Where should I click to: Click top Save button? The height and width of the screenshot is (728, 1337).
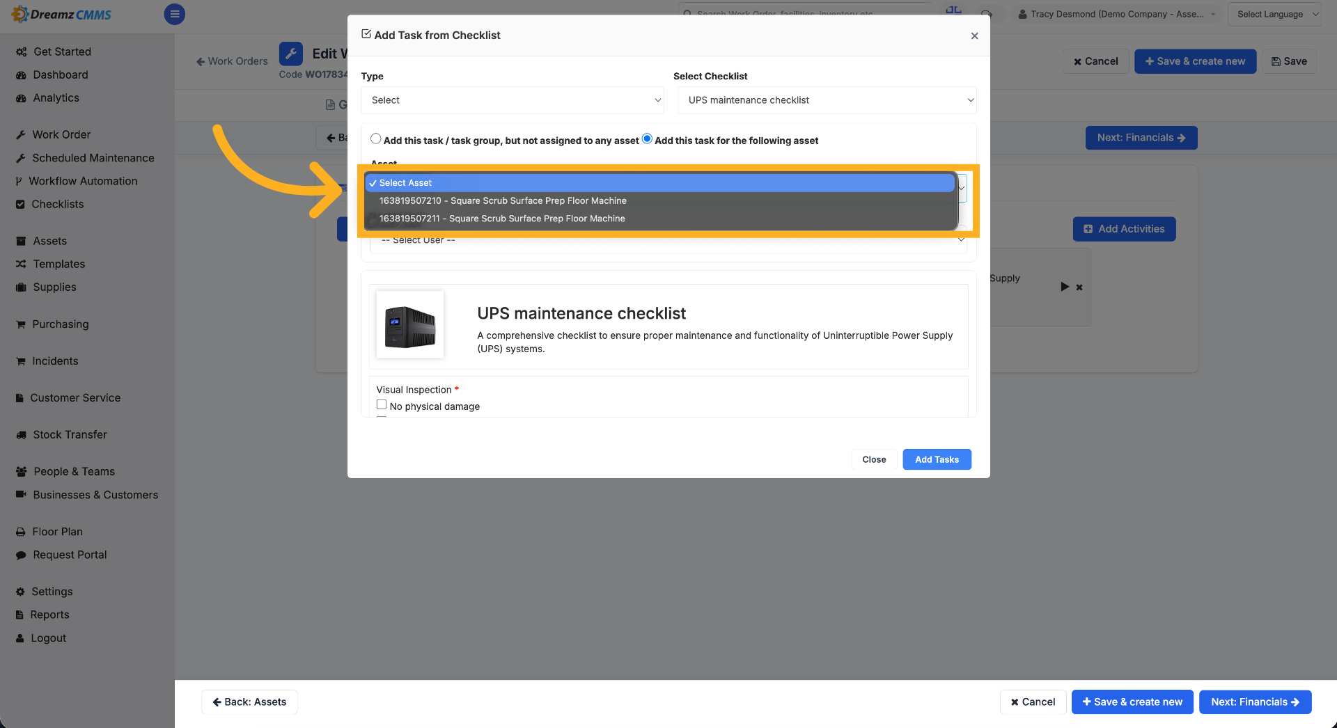(1289, 61)
